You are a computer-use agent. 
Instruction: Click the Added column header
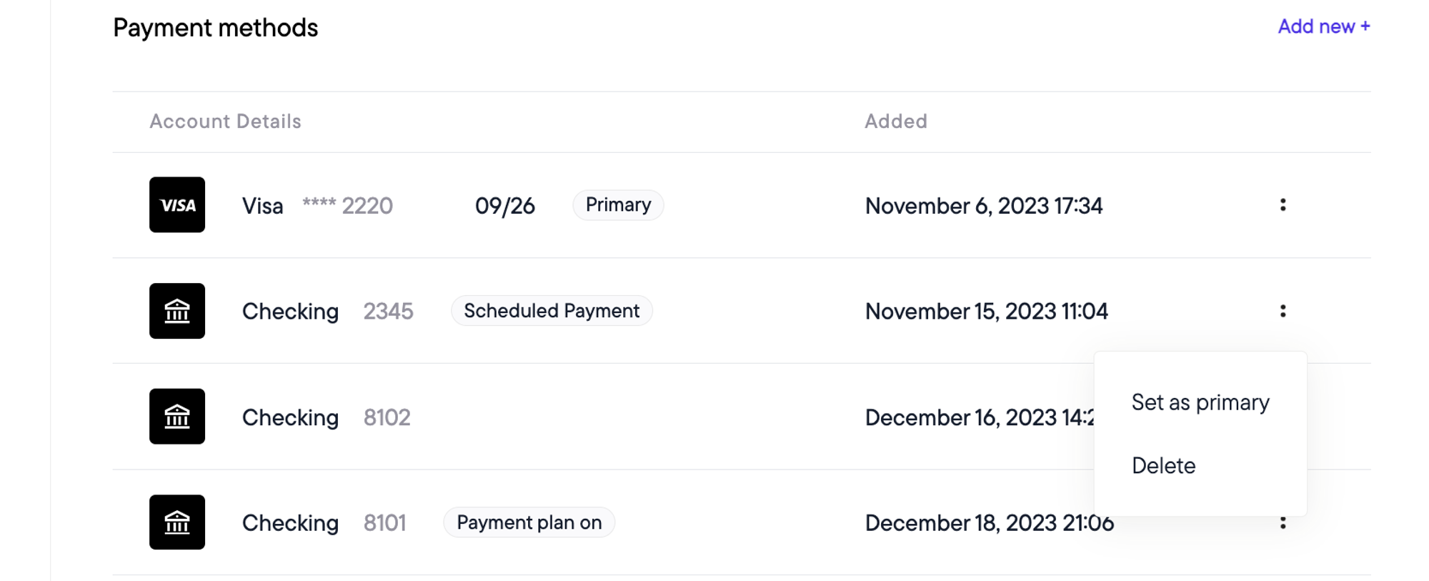(896, 121)
